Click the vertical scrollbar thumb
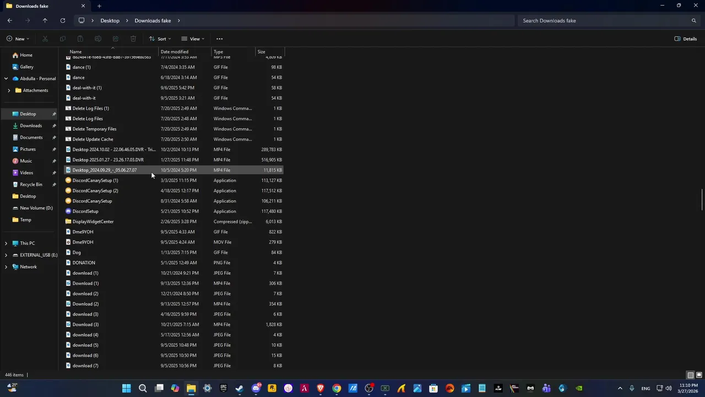This screenshot has width=705, height=397. 702,200
